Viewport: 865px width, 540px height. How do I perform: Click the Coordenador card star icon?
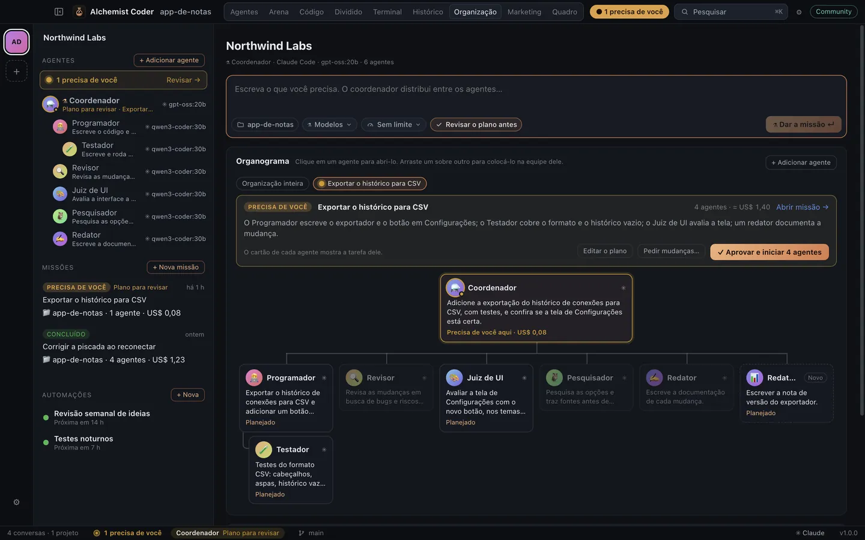coord(624,288)
